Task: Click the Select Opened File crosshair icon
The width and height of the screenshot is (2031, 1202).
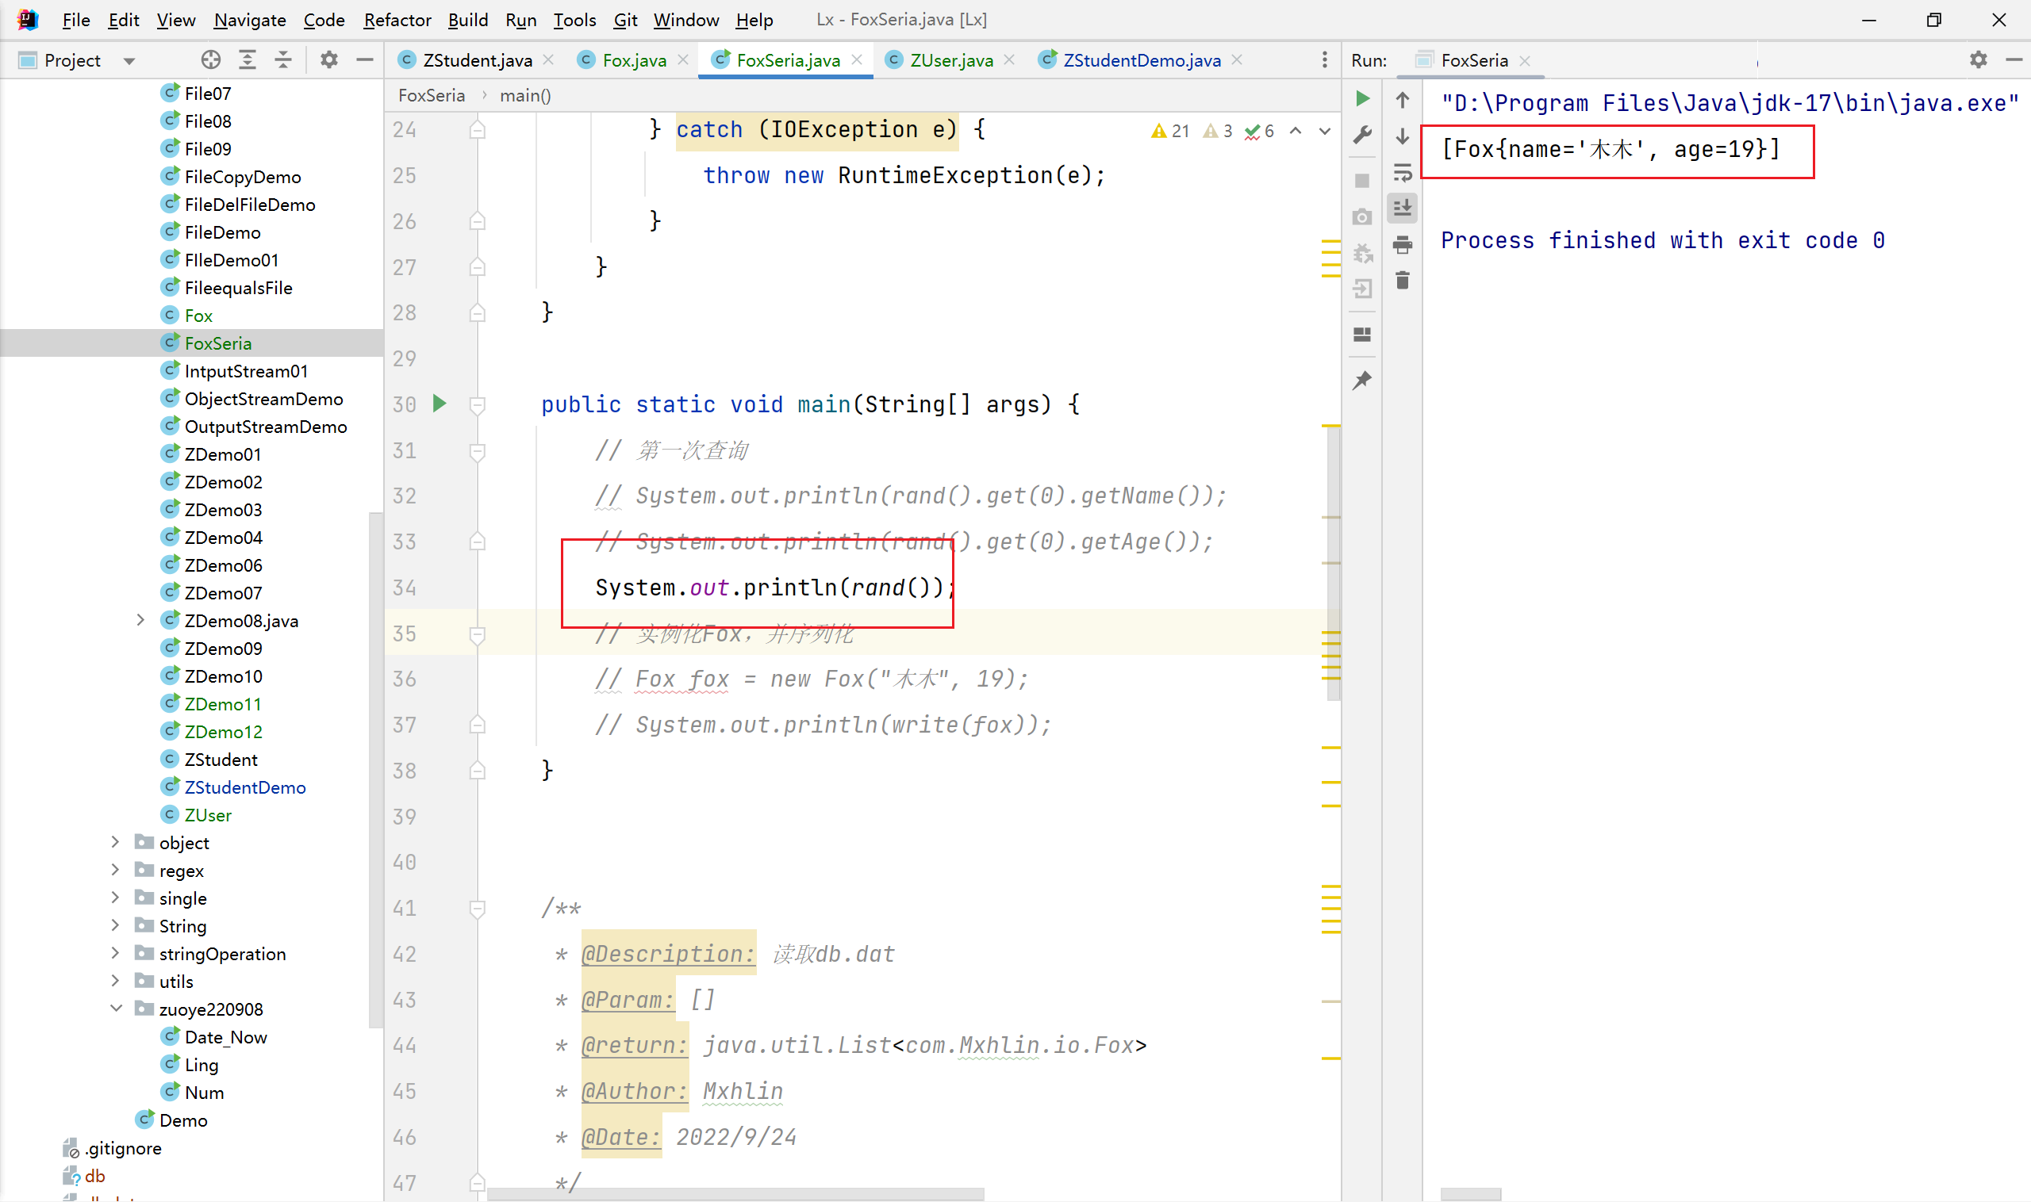Action: coord(211,60)
